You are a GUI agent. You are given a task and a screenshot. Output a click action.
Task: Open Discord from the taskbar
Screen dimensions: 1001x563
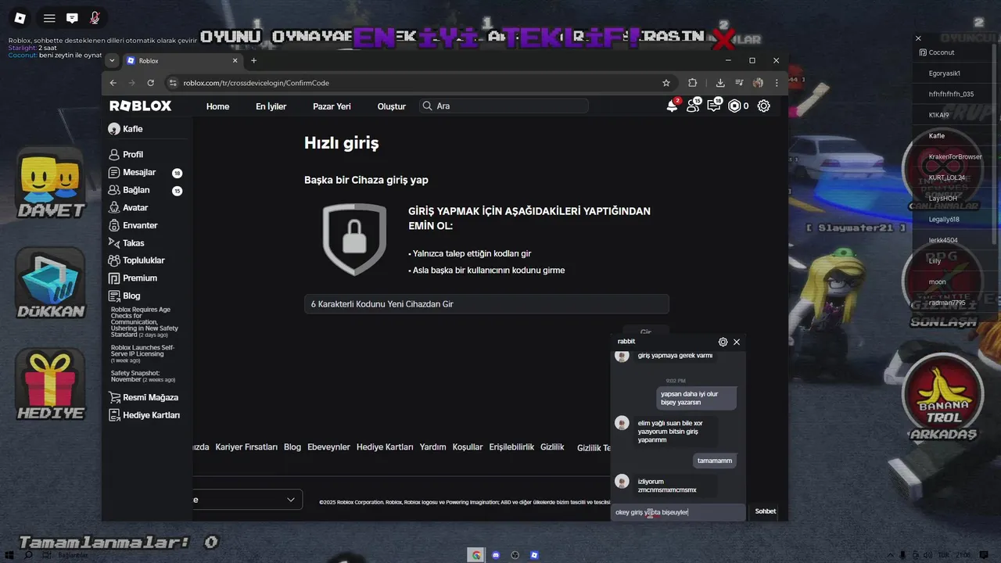[496, 555]
